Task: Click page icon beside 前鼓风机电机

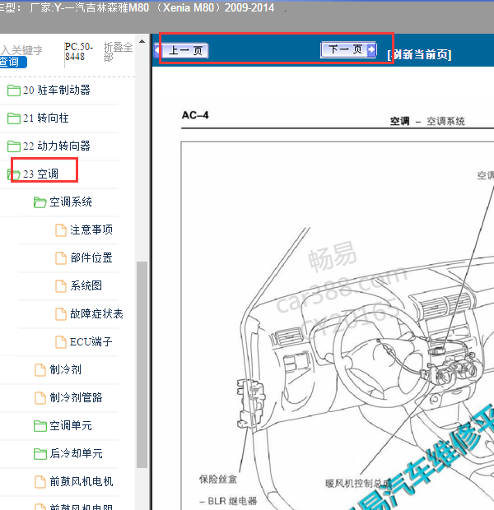Action: 40,482
